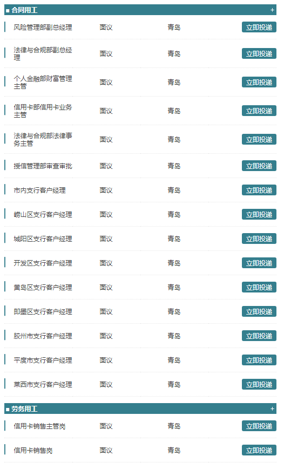This screenshot has height=463, width=284.
Task: Click 立即投递 for 黄岛区支行客户经理
Action: coord(259,287)
